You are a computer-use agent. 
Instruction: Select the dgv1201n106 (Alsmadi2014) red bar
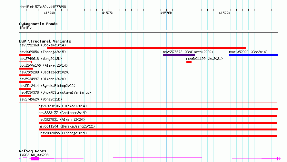pyautogui.click(x=158, y=109)
